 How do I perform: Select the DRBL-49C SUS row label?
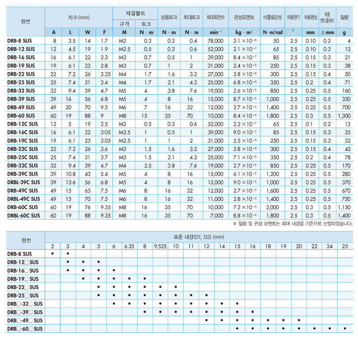point(23,199)
